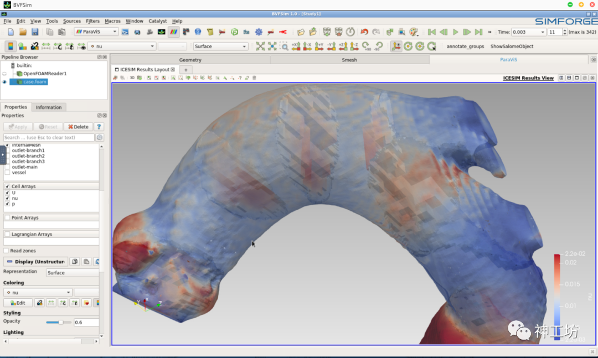The height and width of the screenshot is (358, 598).
Task: Save the study with the floppy icon
Action: click(35, 32)
